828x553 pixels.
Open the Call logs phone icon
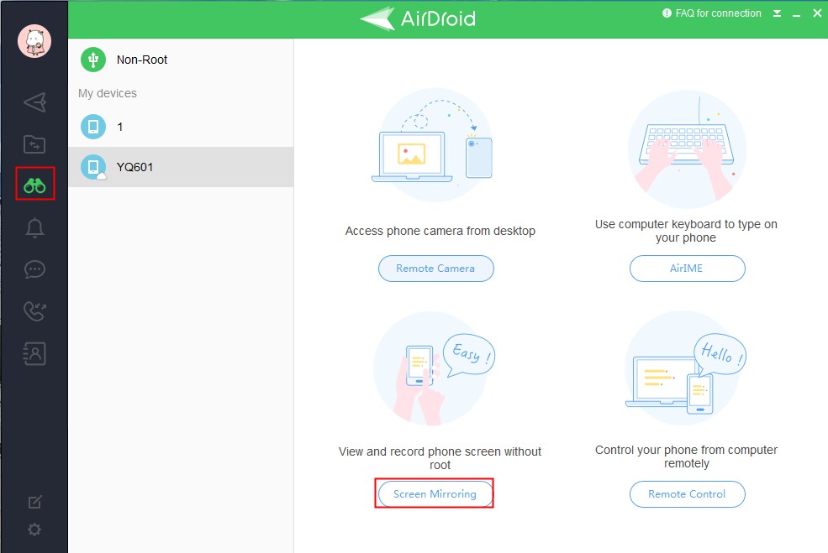[34, 311]
